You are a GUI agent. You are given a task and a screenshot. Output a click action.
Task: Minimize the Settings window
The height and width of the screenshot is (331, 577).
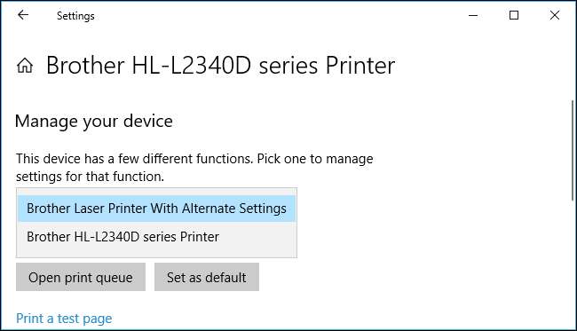(473, 15)
